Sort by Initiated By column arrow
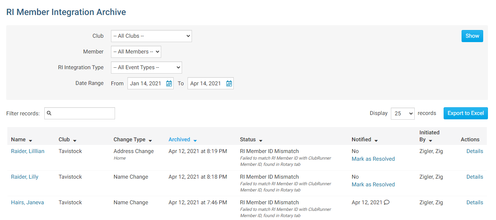This screenshot has height=220, width=496. tap(430, 141)
